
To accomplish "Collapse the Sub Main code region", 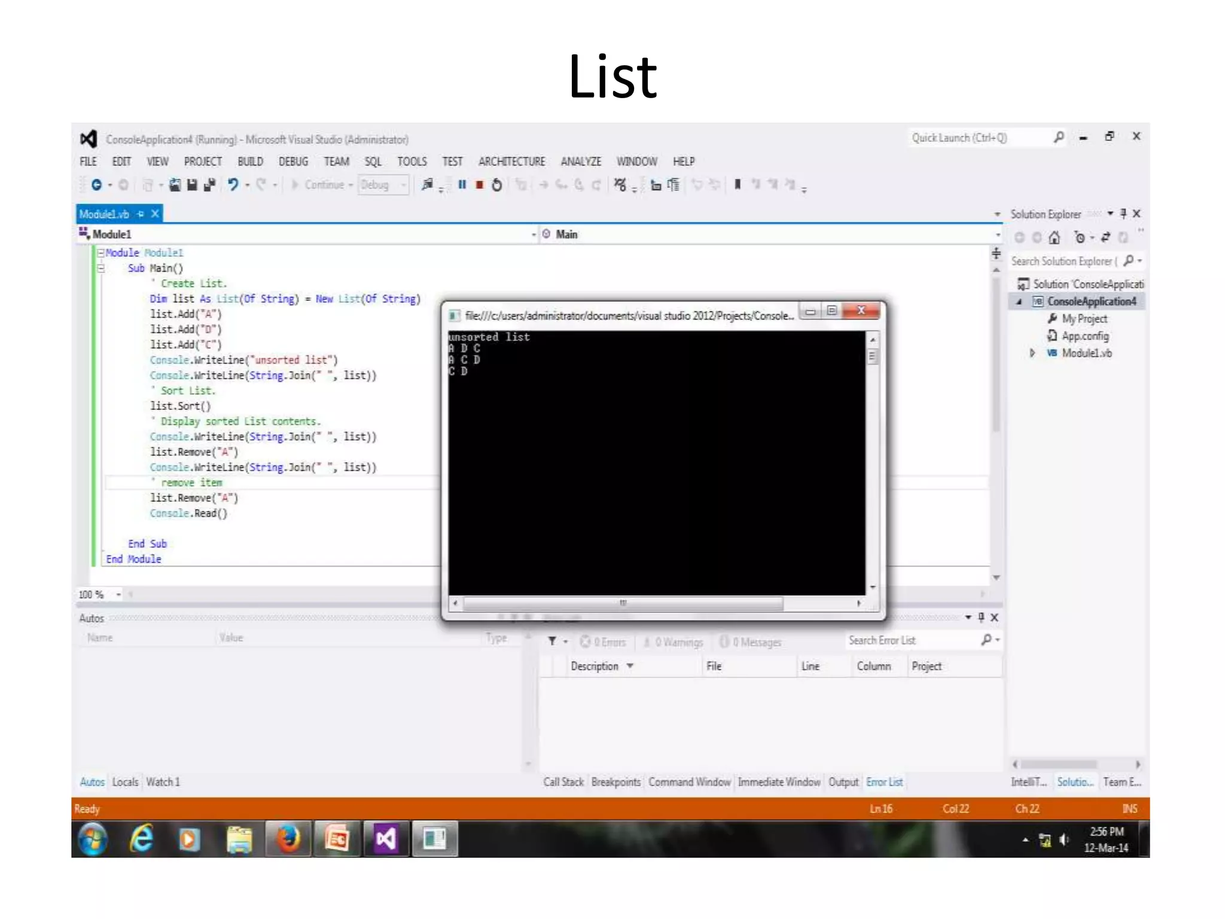I will 101,268.
